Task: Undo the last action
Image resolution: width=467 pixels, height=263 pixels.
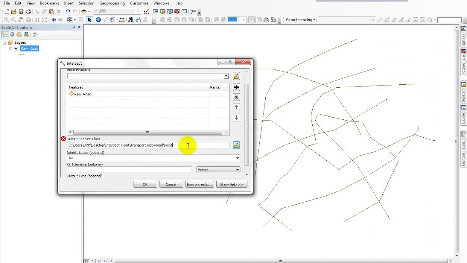Action: tap(67, 11)
